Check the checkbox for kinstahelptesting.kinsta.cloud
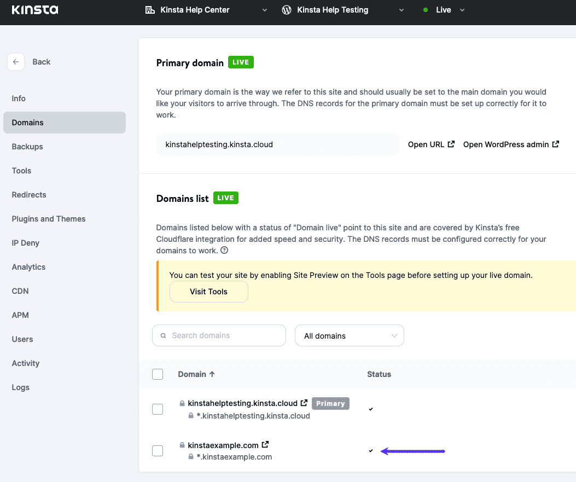Viewport: 576px width, 482px height. pyautogui.click(x=158, y=409)
